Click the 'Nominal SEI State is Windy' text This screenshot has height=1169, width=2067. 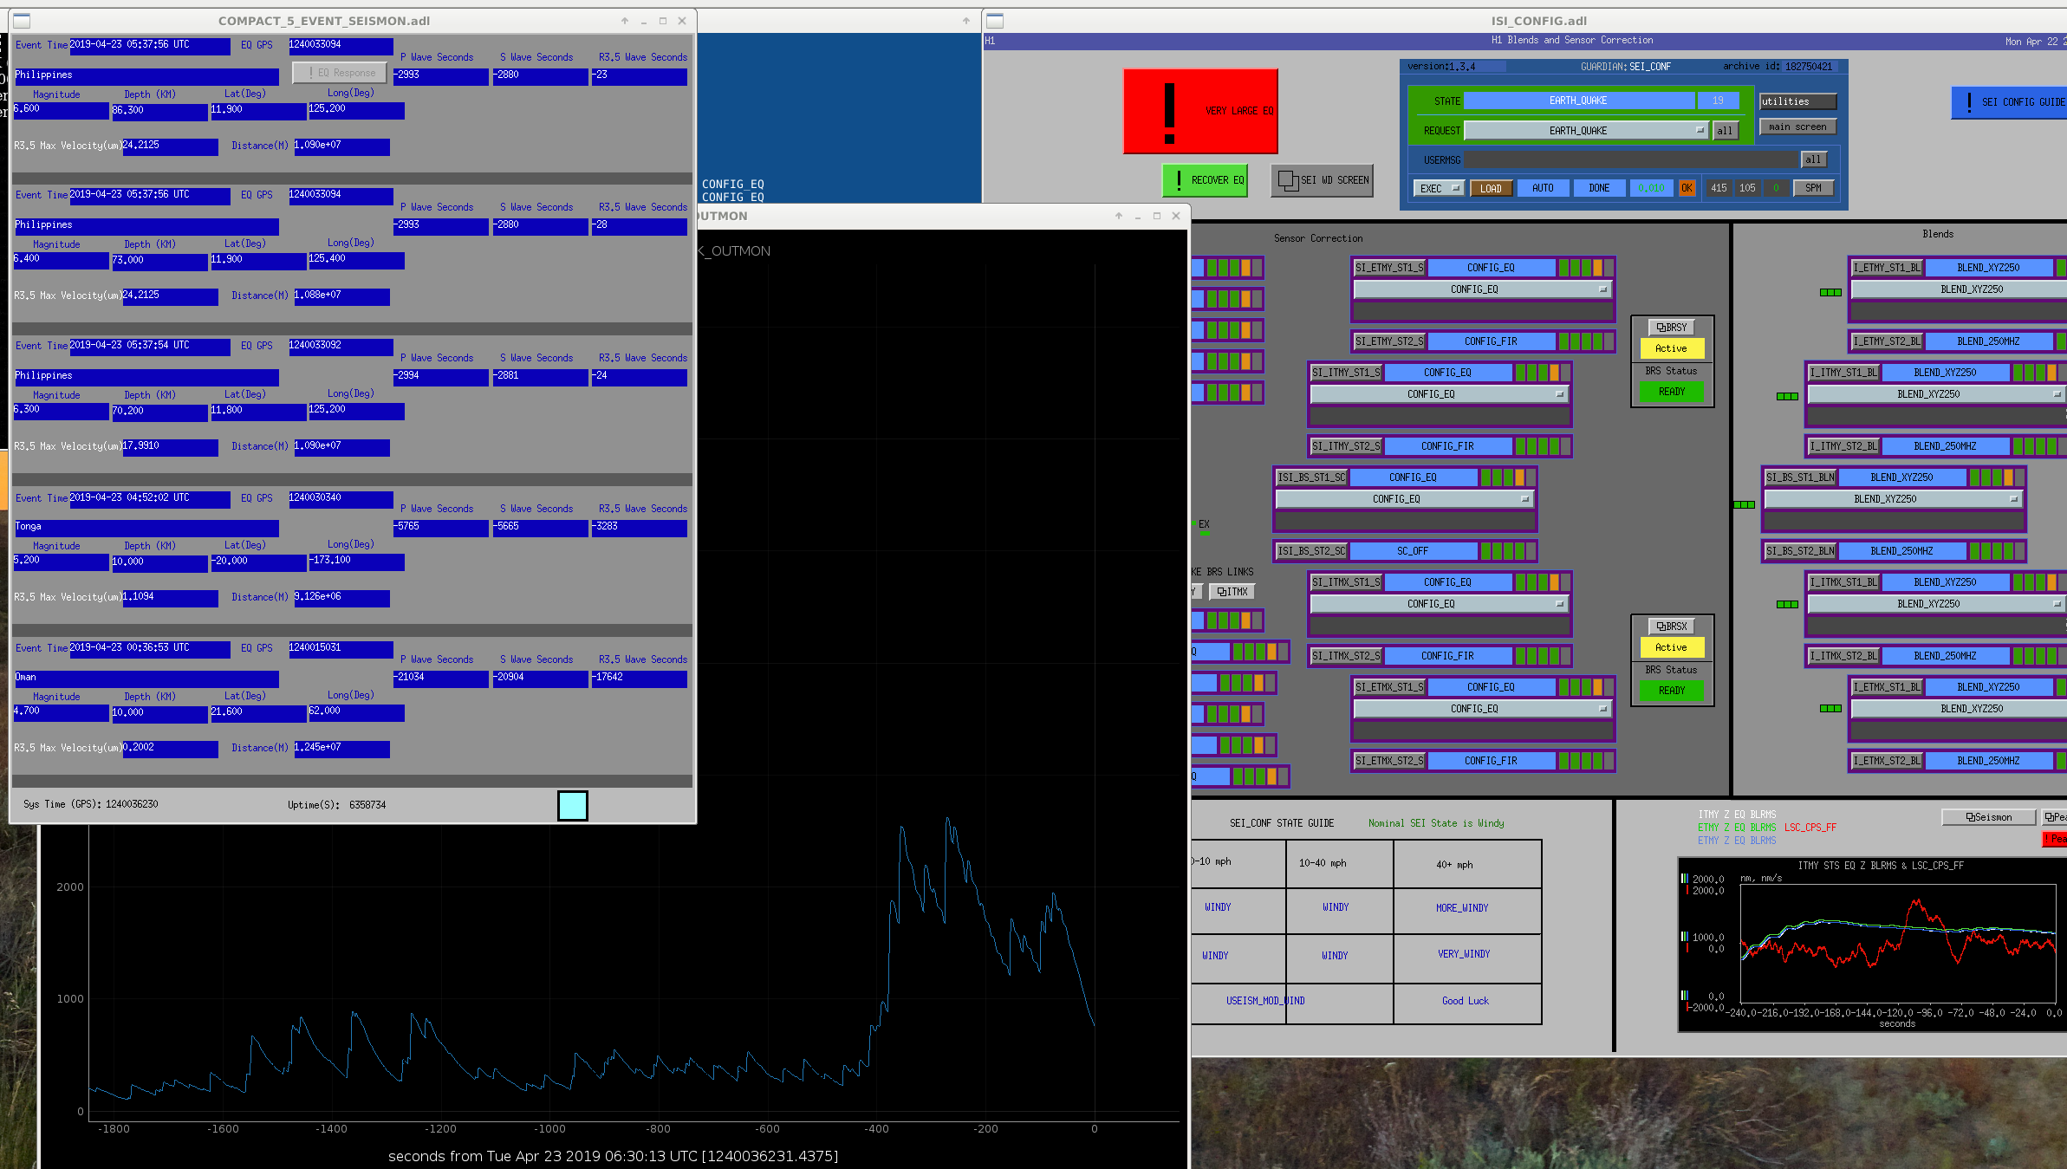(x=1436, y=823)
